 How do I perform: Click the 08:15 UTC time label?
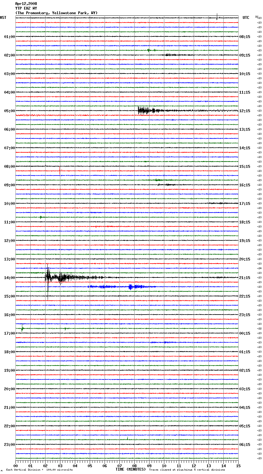tap(245, 37)
